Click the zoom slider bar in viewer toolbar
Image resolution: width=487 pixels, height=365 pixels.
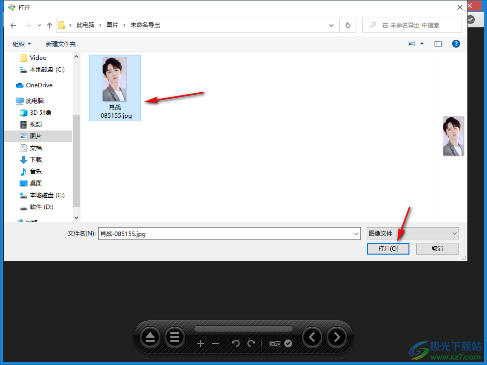coord(243,329)
